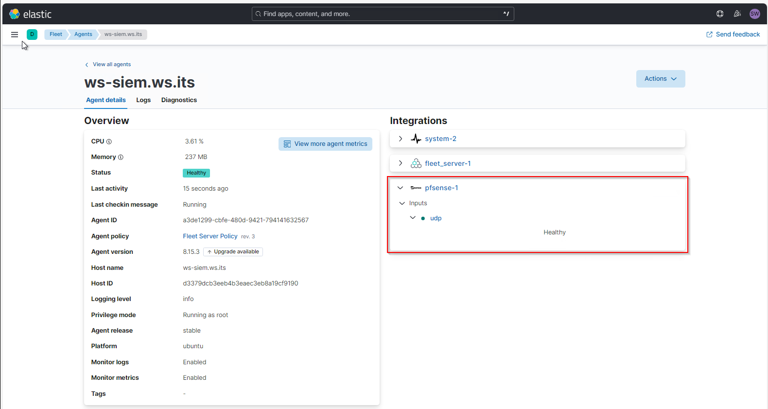Open the D space selector avatar

click(x=32, y=35)
